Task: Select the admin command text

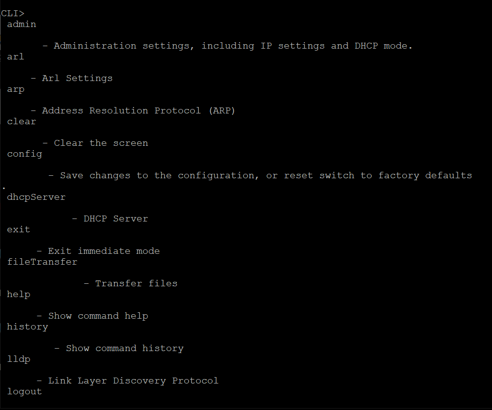Action: 21,24
